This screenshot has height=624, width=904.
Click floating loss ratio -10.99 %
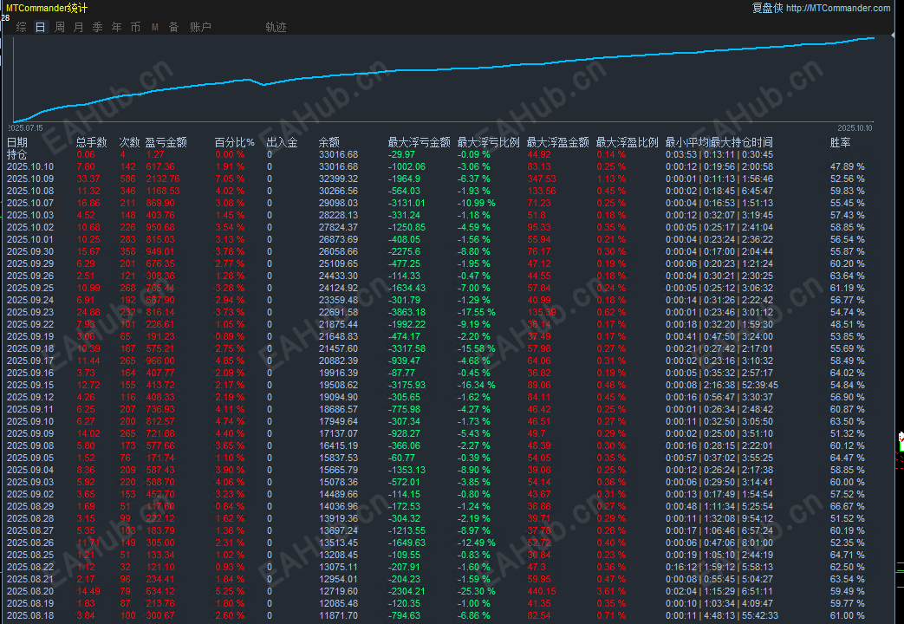click(476, 203)
